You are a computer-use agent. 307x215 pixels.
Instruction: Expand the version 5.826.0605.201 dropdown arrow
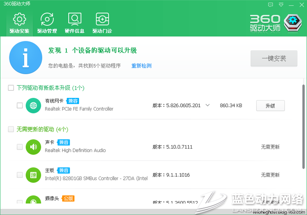click(x=208, y=105)
